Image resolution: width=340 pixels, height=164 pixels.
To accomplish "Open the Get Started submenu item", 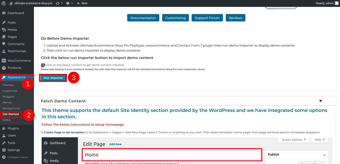I will click(11, 114).
